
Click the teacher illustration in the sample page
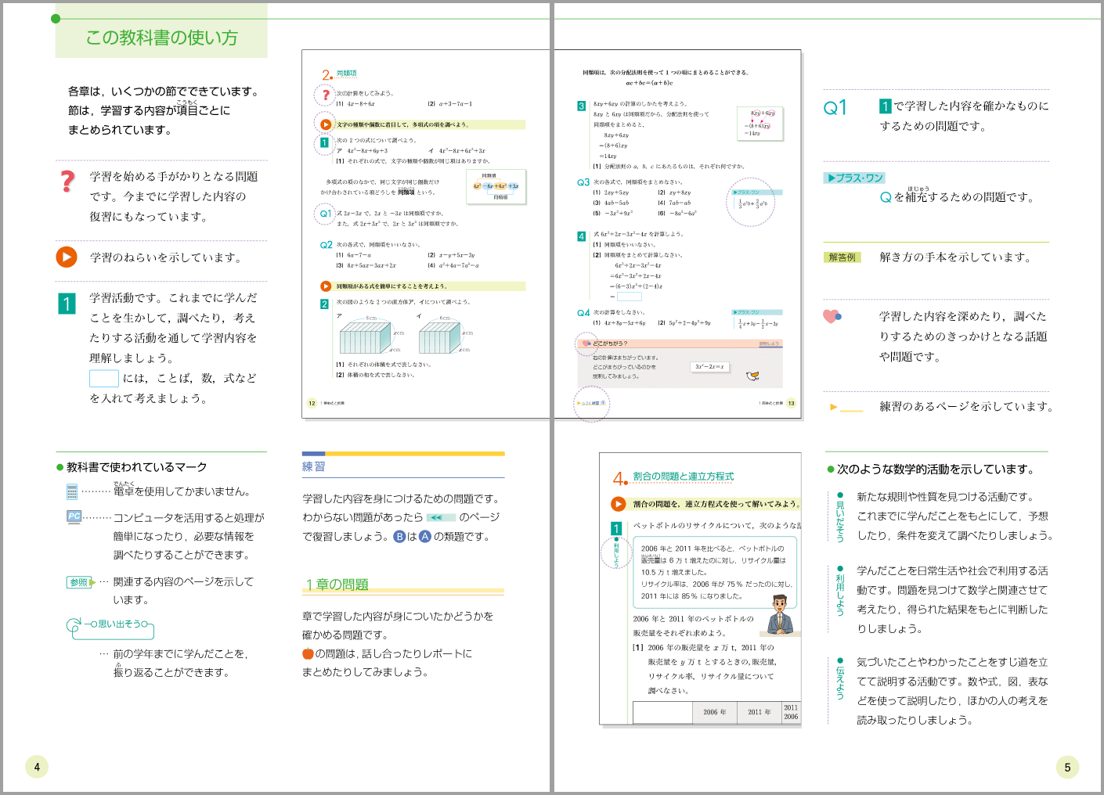[779, 614]
